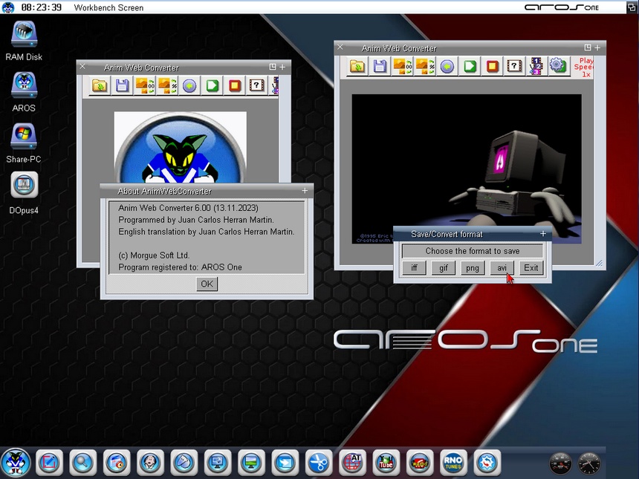Exit the Save/Convert format dialog
Viewport: 639px width, 479px height.
531,267
